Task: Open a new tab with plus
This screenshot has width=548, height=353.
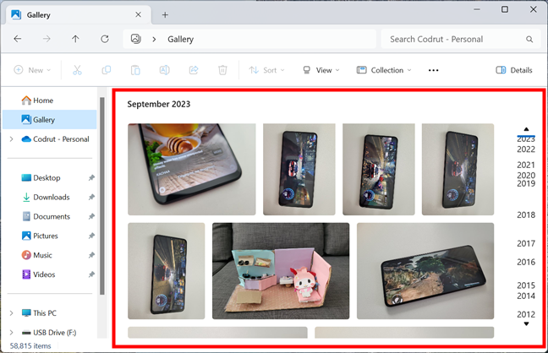Action: (x=165, y=14)
